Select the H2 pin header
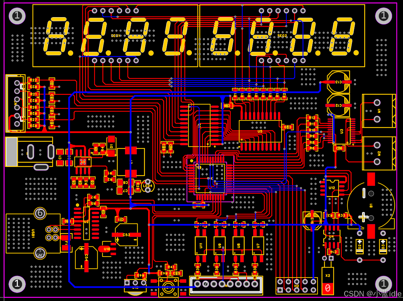Image resolution: width=403 pixels, height=301 pixels. pyautogui.click(x=297, y=286)
